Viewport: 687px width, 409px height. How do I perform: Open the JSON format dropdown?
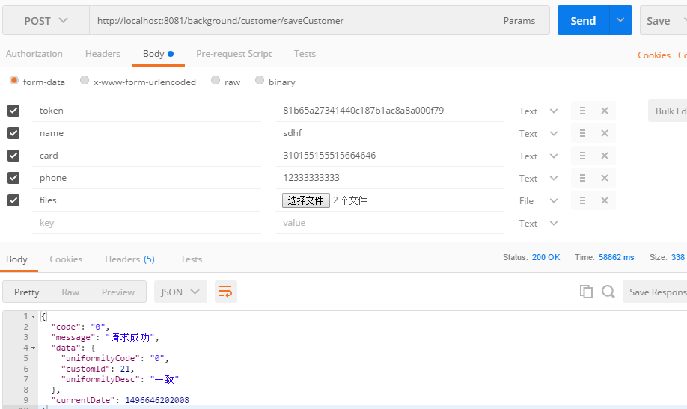(180, 292)
